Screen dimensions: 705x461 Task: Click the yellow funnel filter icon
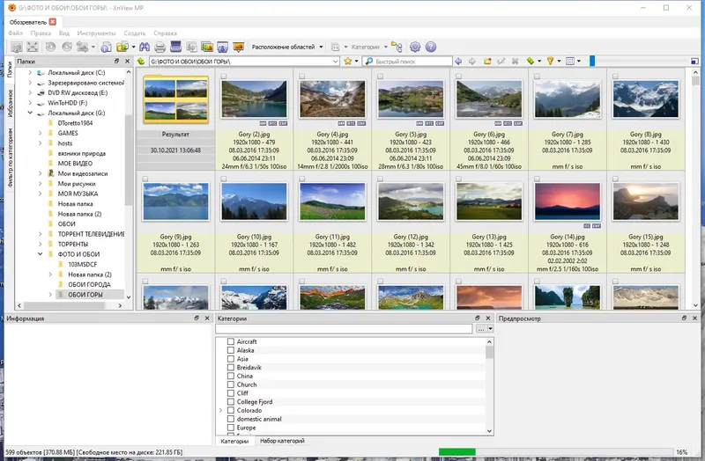(550, 62)
